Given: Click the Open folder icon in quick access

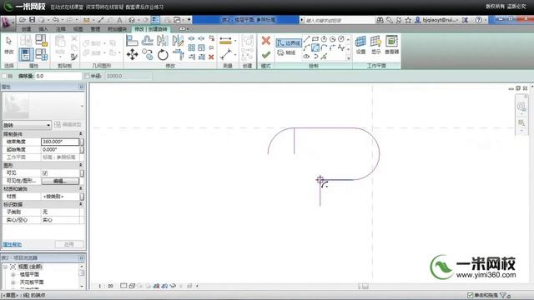Looking at the screenshot, I should [23, 20].
